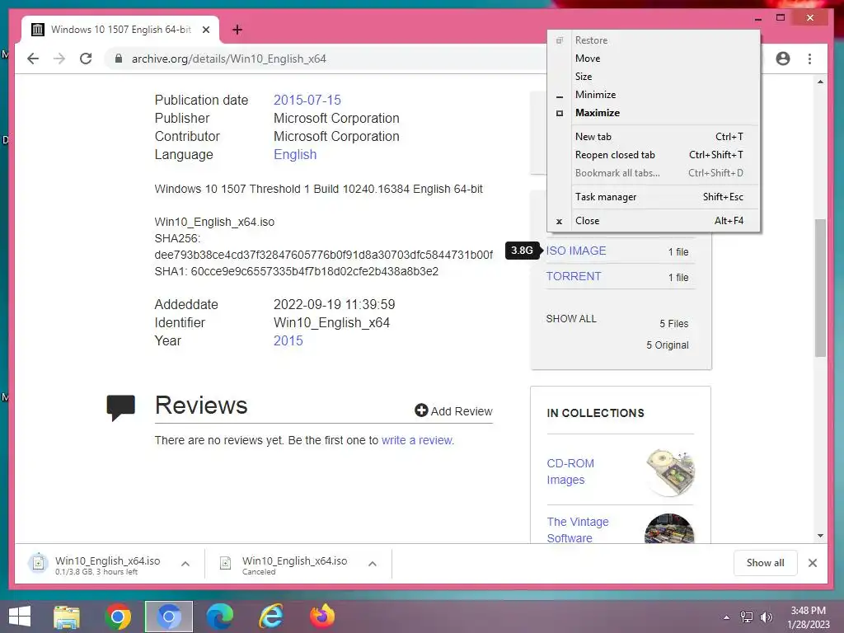Screen dimensions: 844x633
Task: Choose New tab in context menu
Action: click(654, 137)
